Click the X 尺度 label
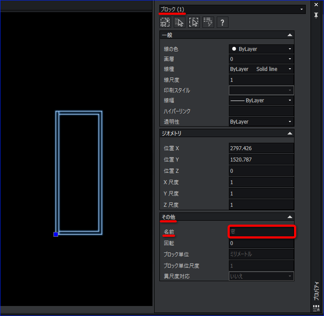The image size is (324, 316). point(171,182)
